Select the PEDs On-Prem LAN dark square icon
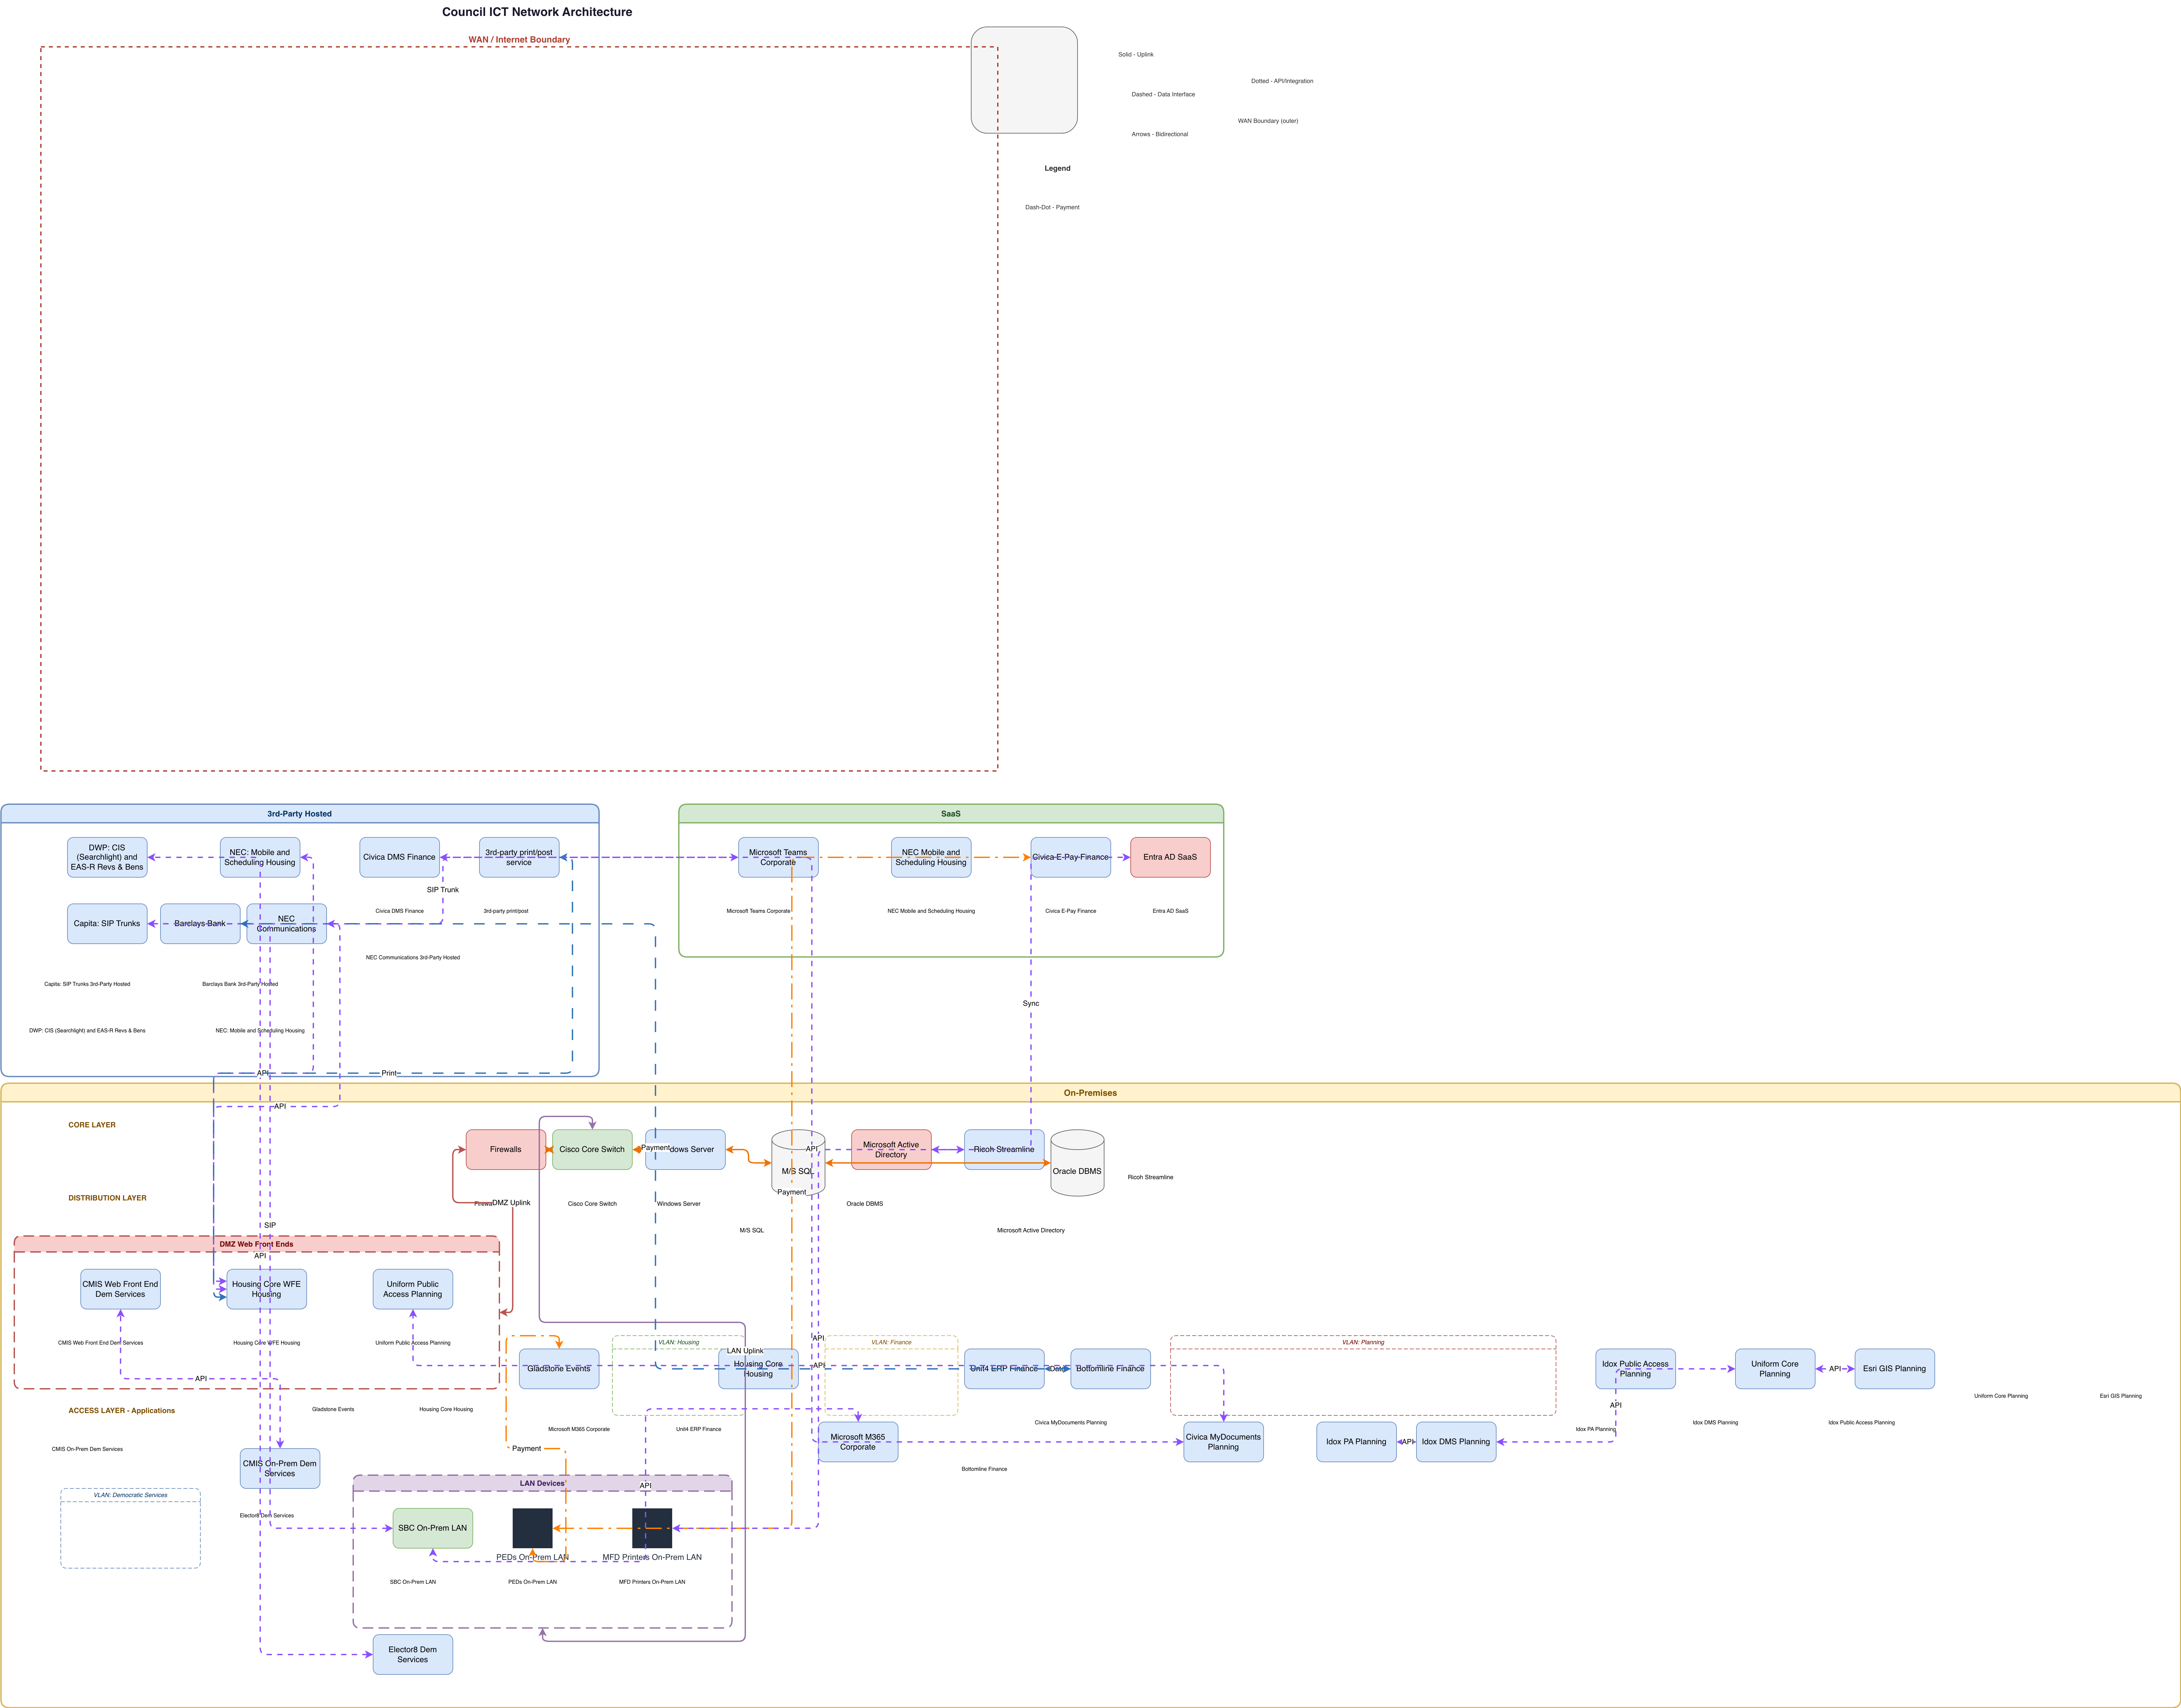 click(x=532, y=1528)
